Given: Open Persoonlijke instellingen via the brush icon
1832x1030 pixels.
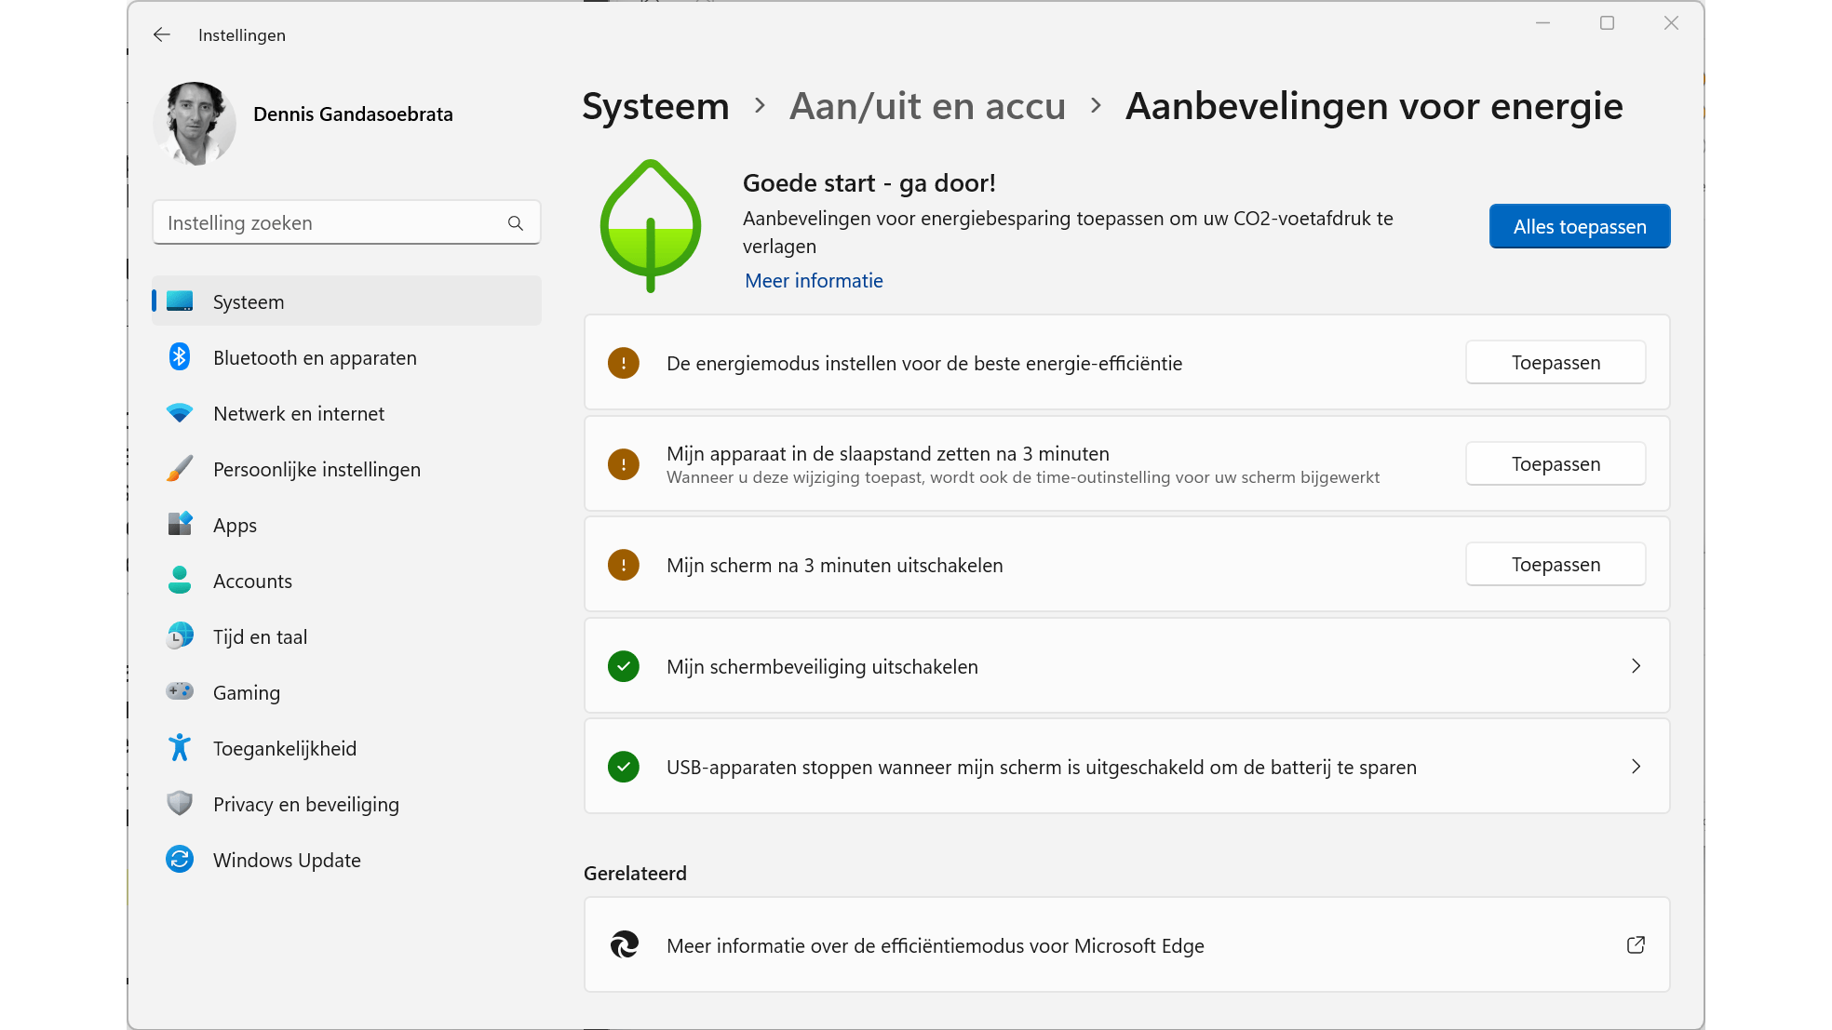Looking at the screenshot, I should point(180,469).
